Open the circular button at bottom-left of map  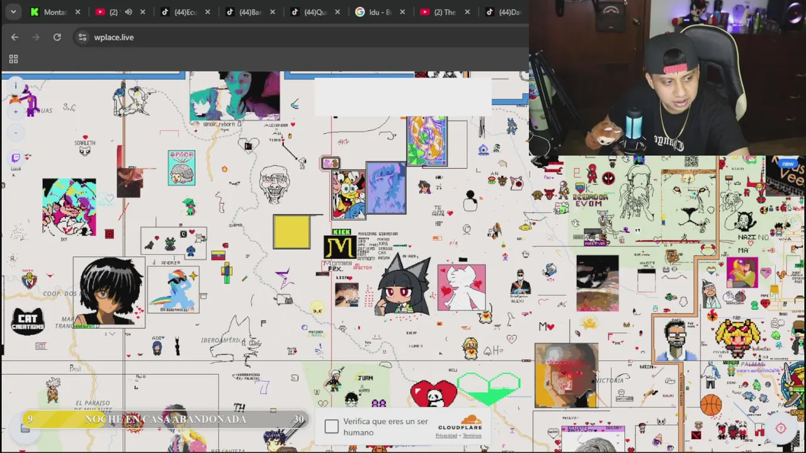(x=25, y=428)
